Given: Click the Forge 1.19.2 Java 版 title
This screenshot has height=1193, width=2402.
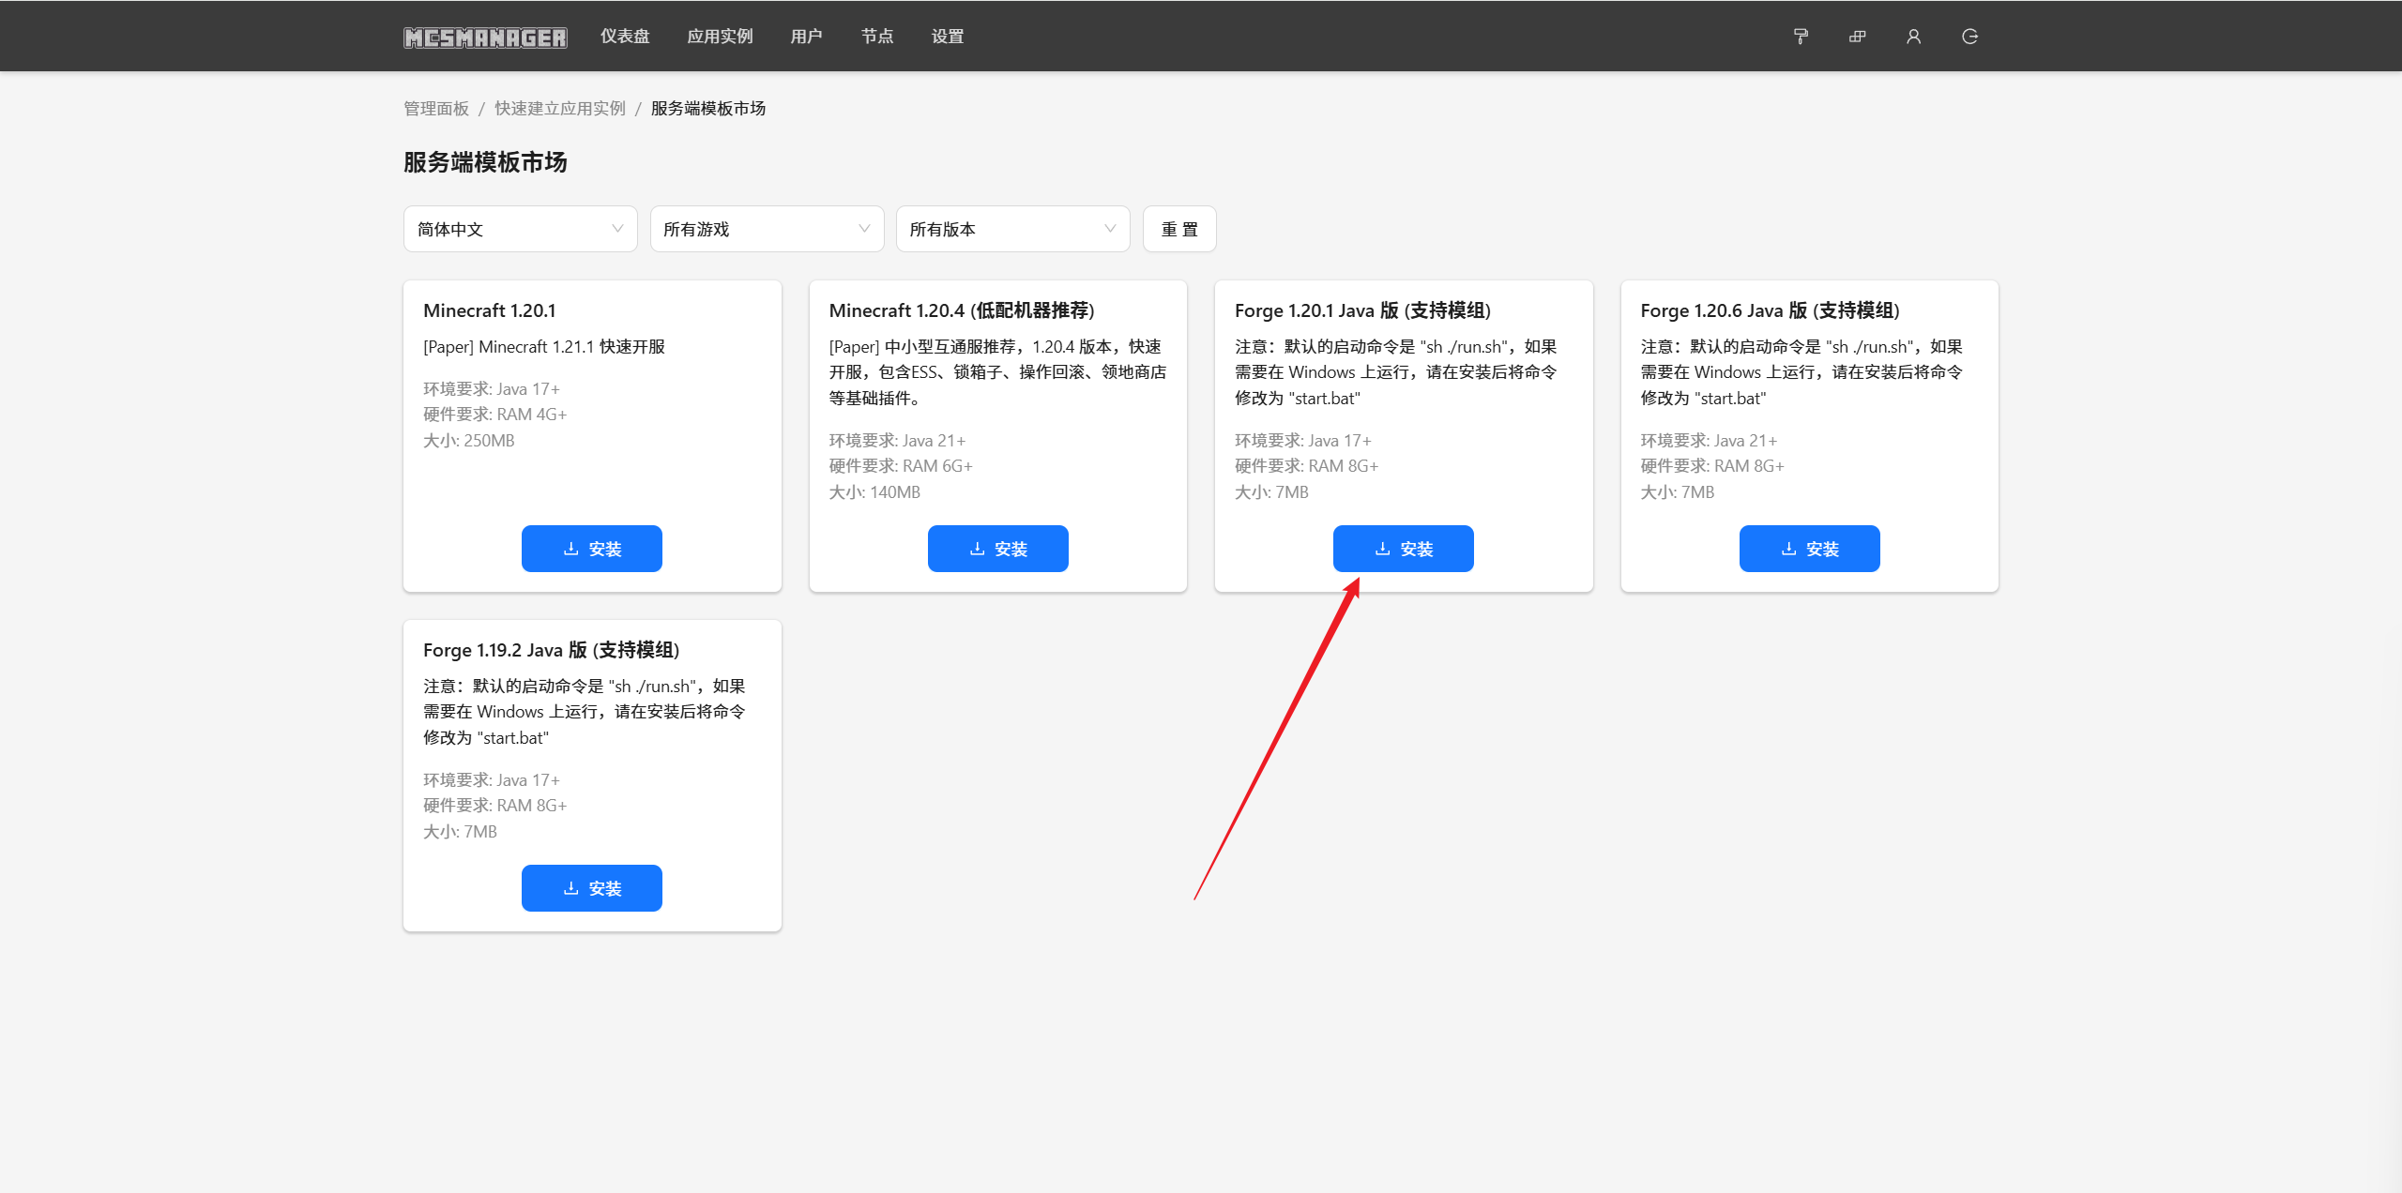Looking at the screenshot, I should tap(551, 650).
